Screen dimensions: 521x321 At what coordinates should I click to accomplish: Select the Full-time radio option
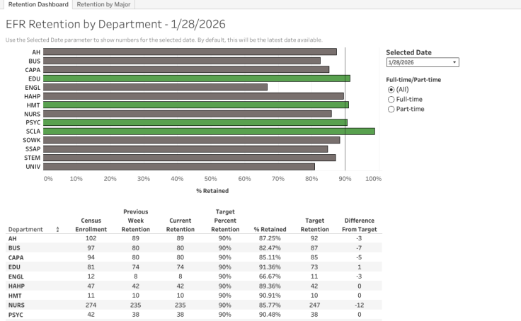tap(391, 100)
